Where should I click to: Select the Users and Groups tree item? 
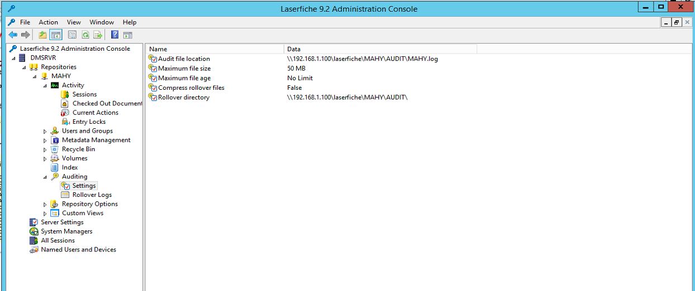pos(87,131)
